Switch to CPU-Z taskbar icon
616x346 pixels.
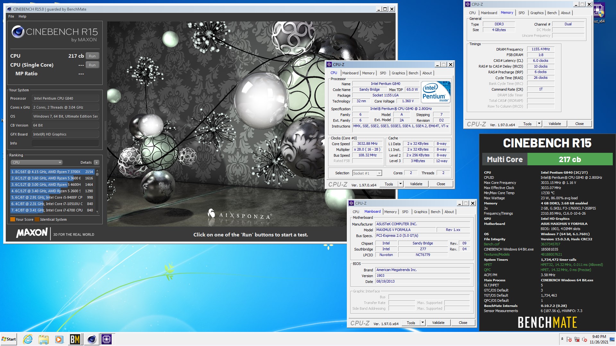[107, 339]
